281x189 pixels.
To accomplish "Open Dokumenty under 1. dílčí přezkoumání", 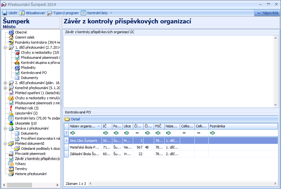I will tap(29, 78).
